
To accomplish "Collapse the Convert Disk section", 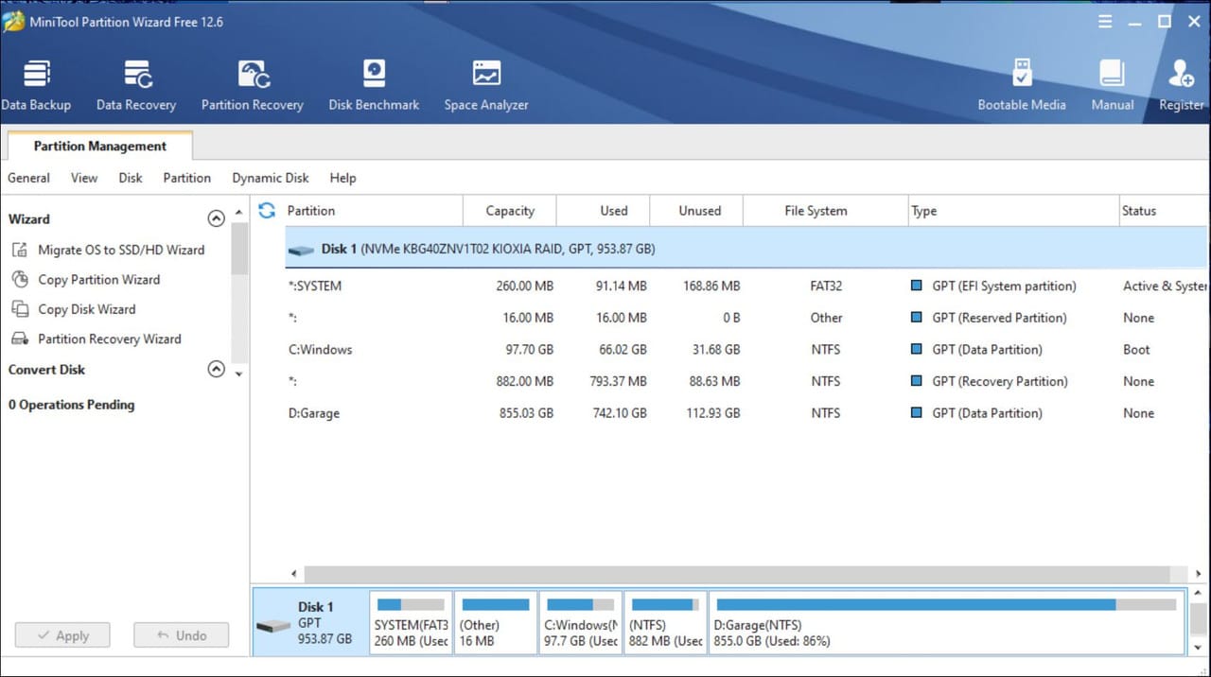I will click(216, 370).
